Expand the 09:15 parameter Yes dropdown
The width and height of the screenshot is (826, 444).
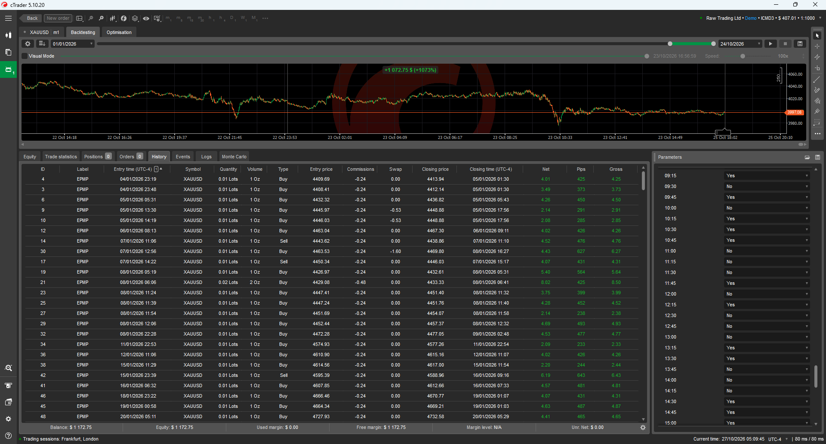[767, 176]
